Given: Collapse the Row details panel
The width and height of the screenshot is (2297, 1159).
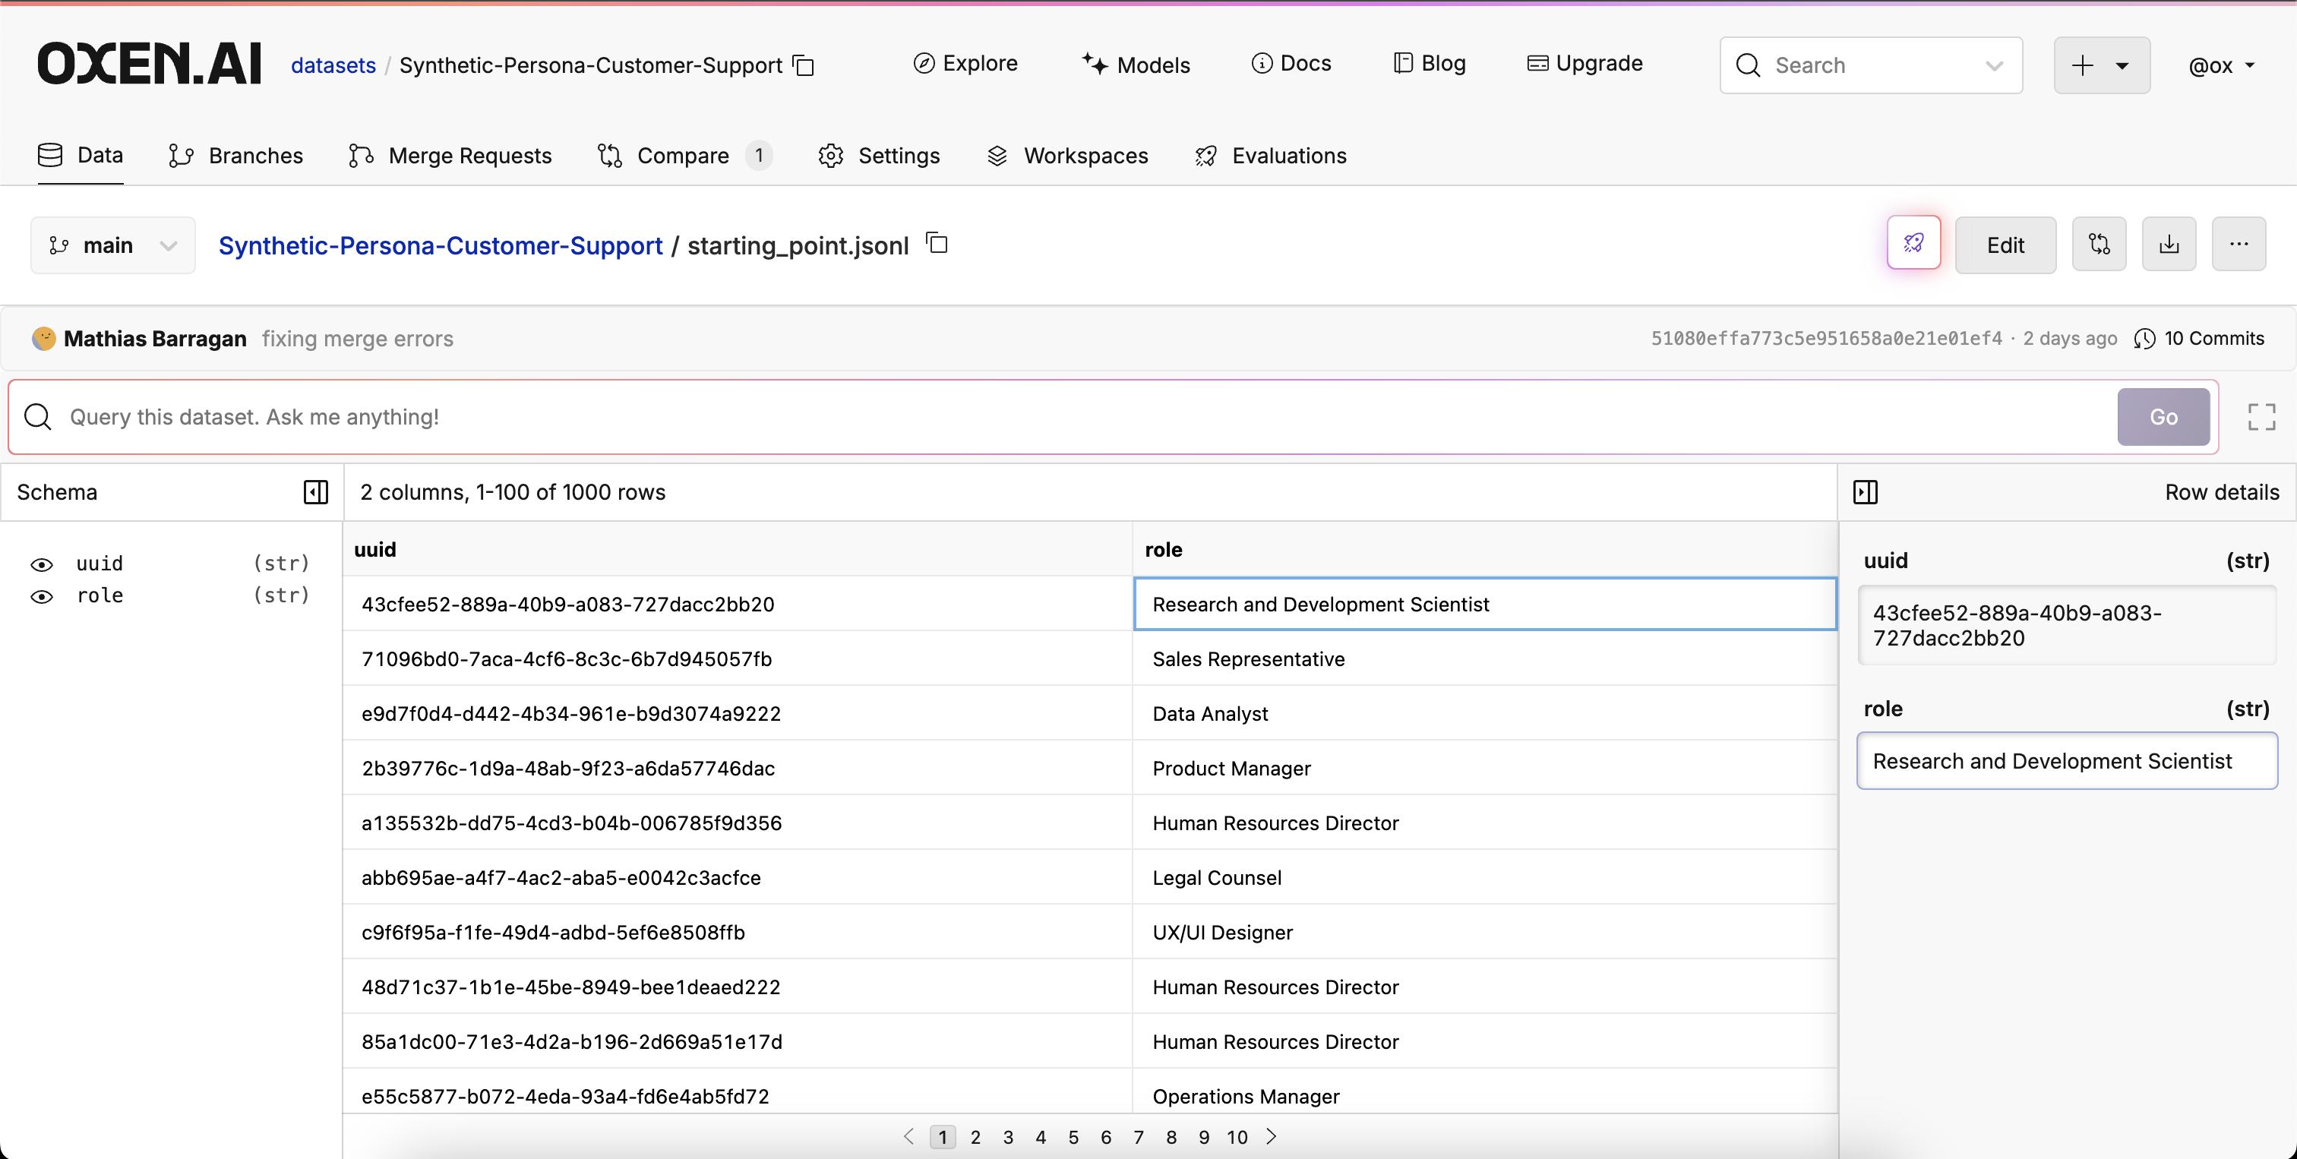Looking at the screenshot, I should [x=1866, y=492].
